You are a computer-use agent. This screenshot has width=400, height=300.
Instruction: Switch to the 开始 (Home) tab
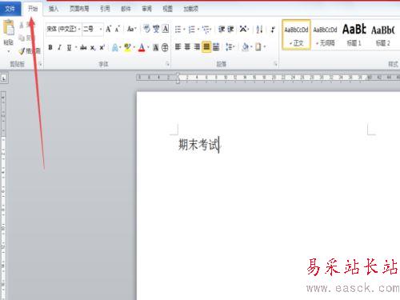click(33, 9)
